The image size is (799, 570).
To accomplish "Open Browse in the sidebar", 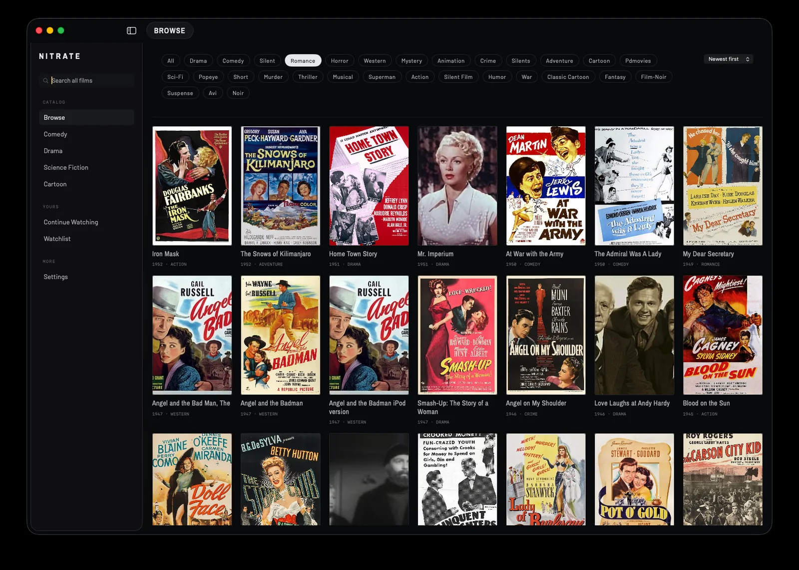I will (86, 117).
